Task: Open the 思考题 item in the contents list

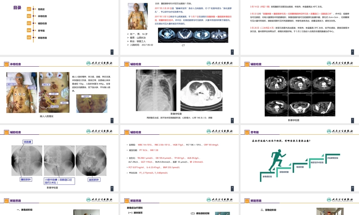Action: pyautogui.click(x=42, y=30)
